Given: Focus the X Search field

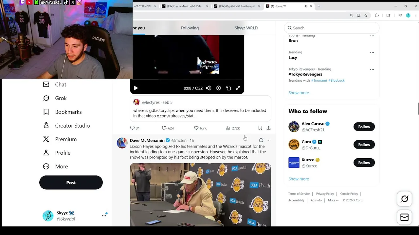Looking at the screenshot, I should pyautogui.click(x=332, y=28).
